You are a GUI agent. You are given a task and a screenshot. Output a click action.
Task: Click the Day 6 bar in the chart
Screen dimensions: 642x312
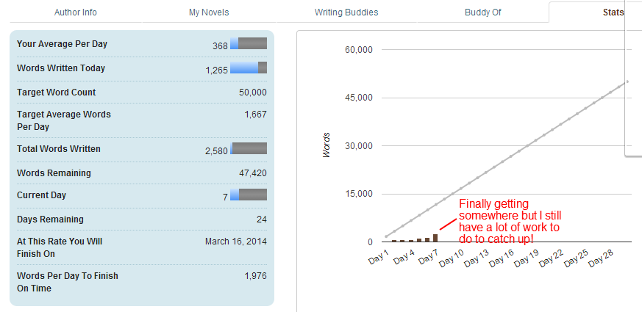click(427, 240)
